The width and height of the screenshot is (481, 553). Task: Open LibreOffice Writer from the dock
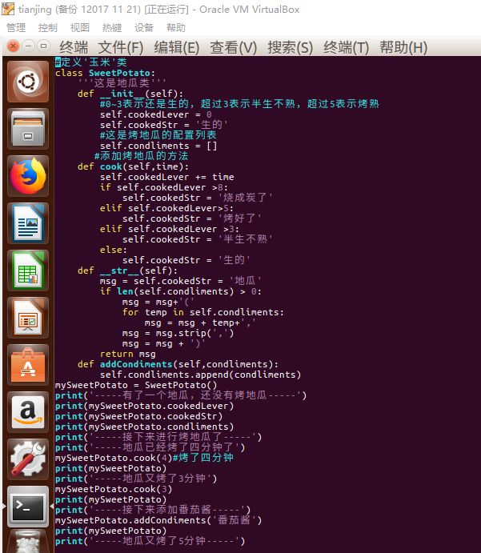click(28, 223)
